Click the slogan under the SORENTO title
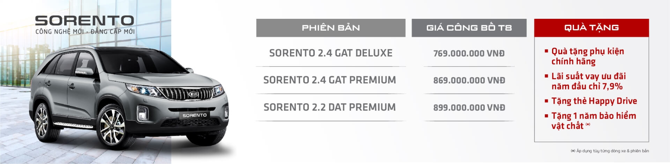 tap(85, 32)
